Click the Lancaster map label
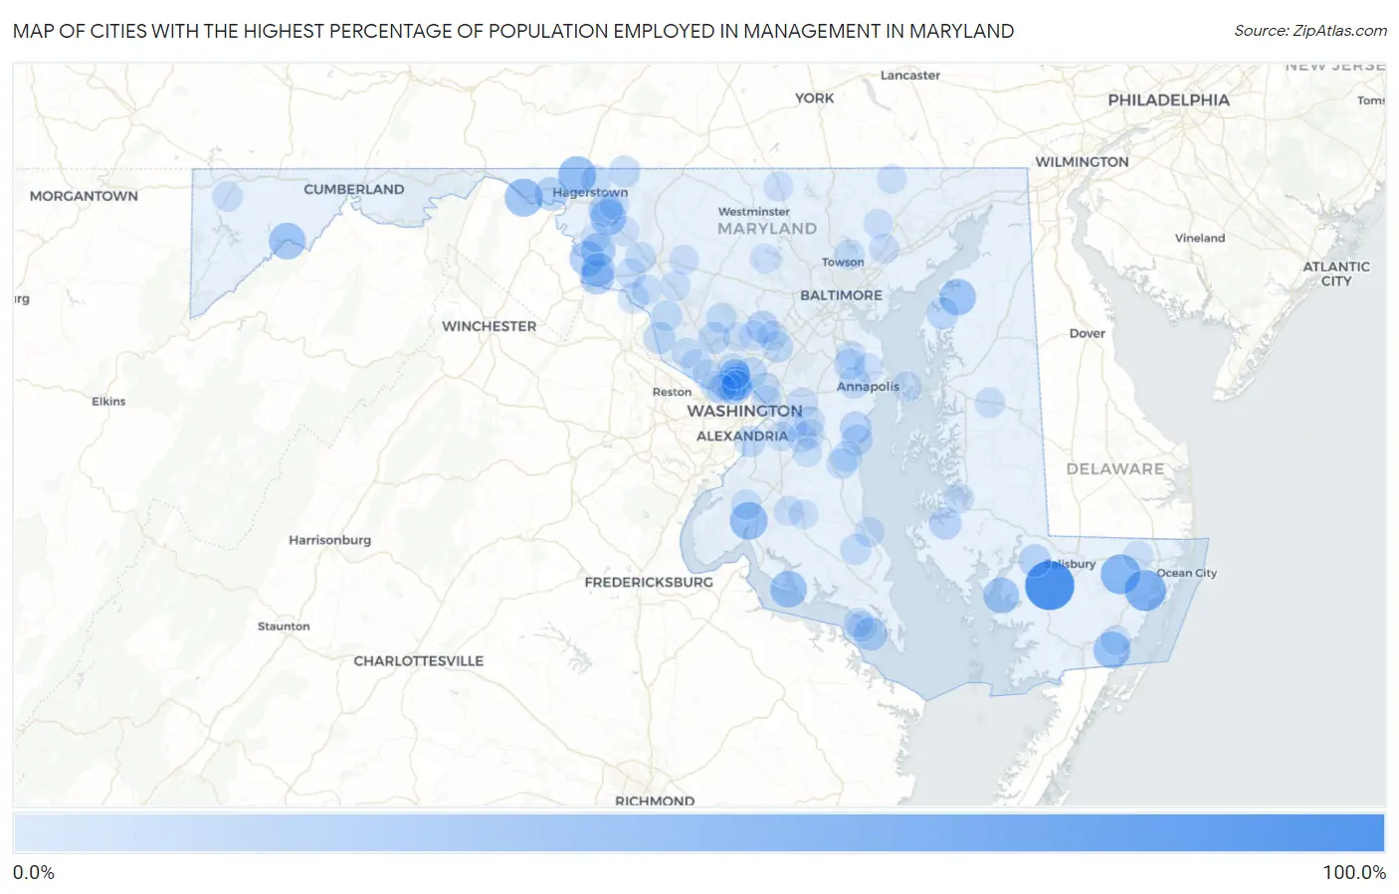Image resolution: width=1399 pixels, height=894 pixels. [909, 76]
